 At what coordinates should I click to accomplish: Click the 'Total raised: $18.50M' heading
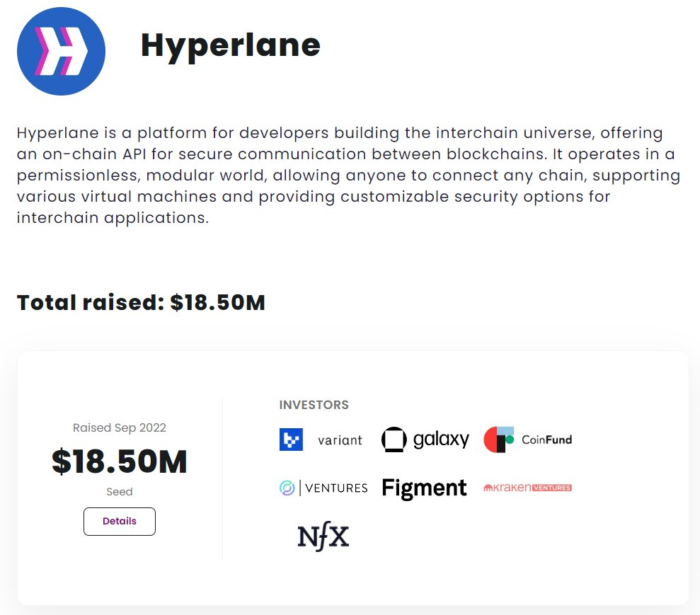pos(141,303)
